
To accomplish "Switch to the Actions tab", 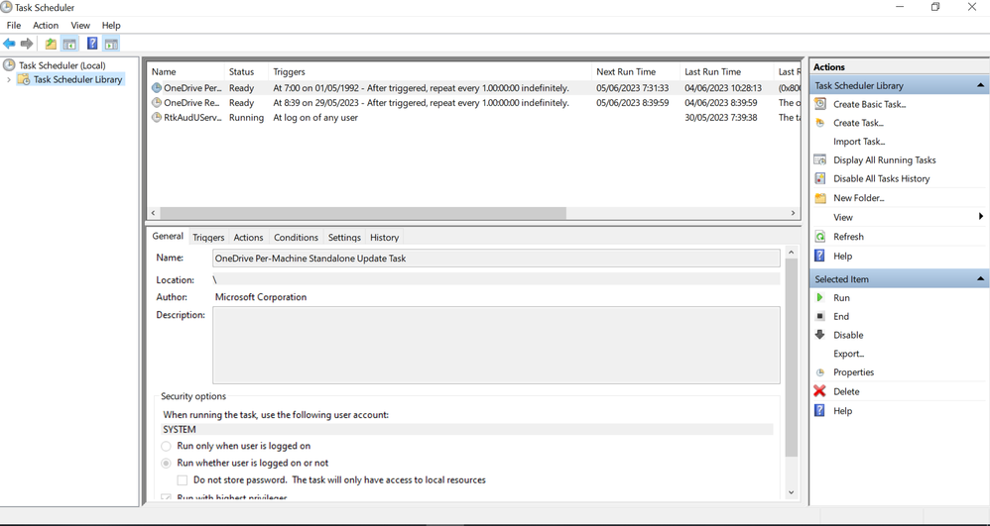I will [248, 237].
